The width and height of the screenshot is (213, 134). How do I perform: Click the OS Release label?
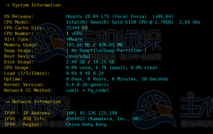coord(19,16)
